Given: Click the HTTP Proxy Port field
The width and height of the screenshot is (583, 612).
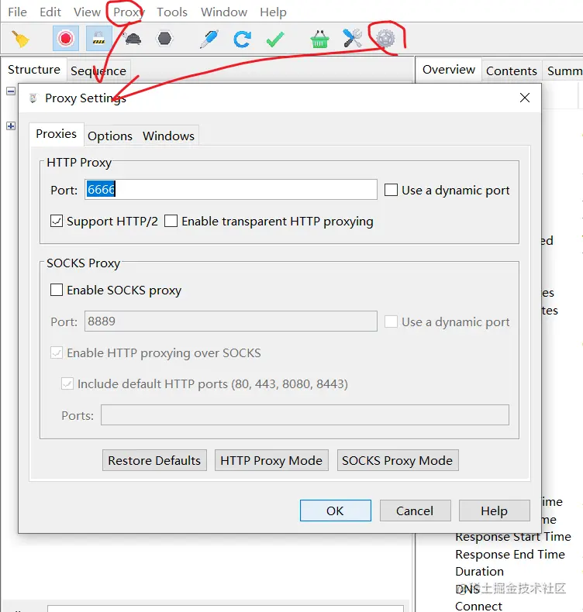Looking at the screenshot, I should pos(231,190).
